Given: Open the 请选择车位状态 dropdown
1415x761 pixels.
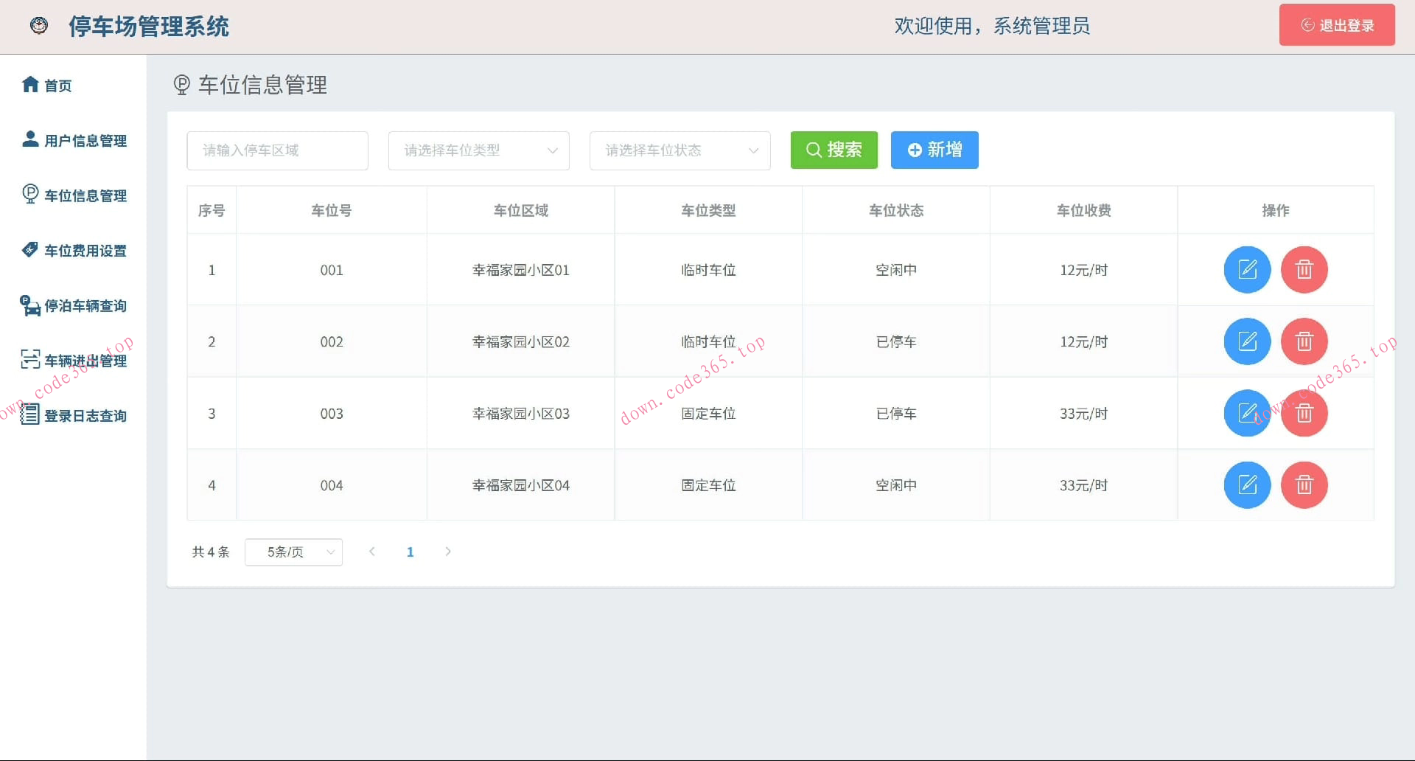Looking at the screenshot, I should (x=679, y=150).
